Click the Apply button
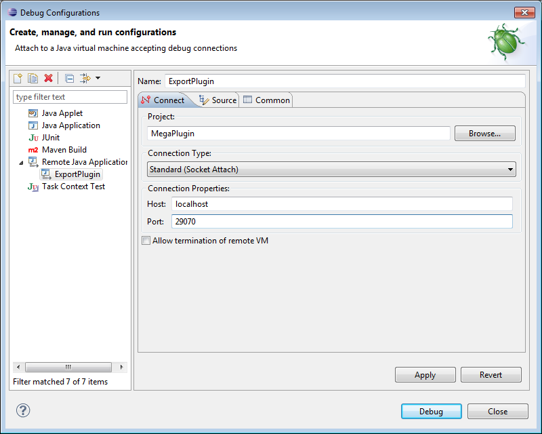 tap(425, 375)
